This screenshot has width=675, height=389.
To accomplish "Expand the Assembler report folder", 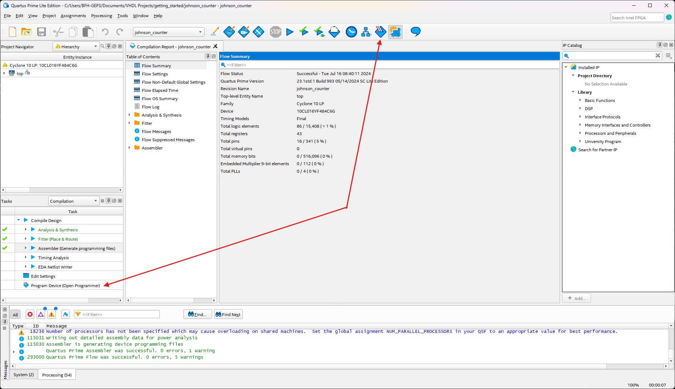I will (x=129, y=148).
